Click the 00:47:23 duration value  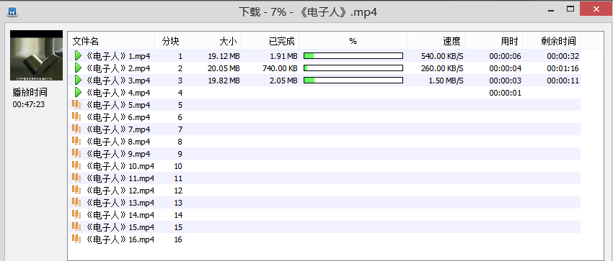(x=29, y=104)
